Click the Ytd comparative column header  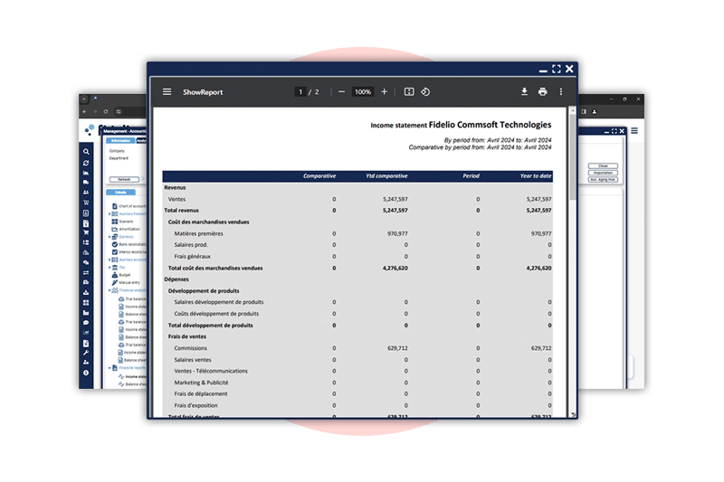(386, 175)
